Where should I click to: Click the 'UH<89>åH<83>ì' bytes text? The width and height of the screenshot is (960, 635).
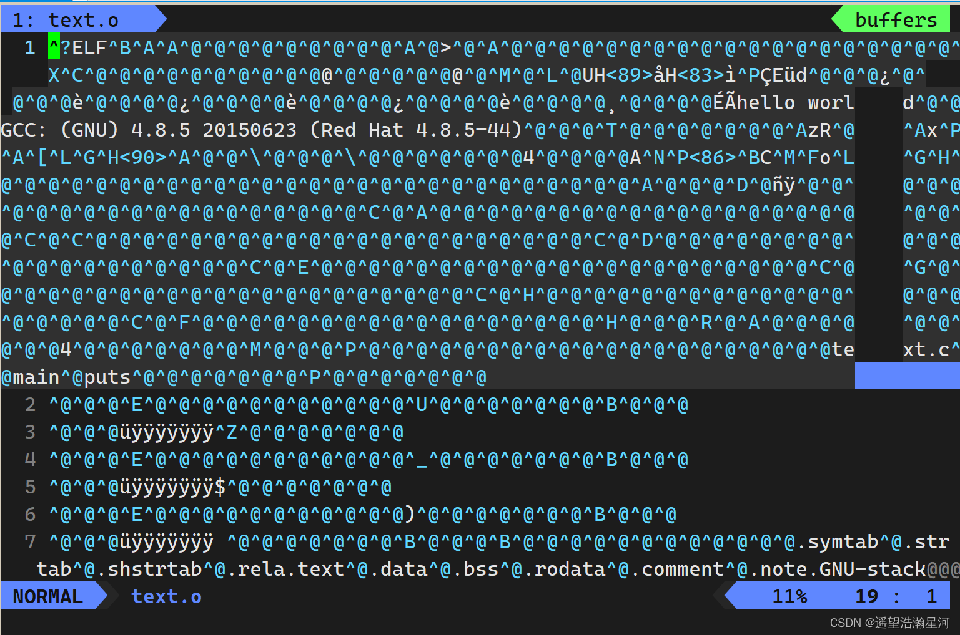[659, 75]
